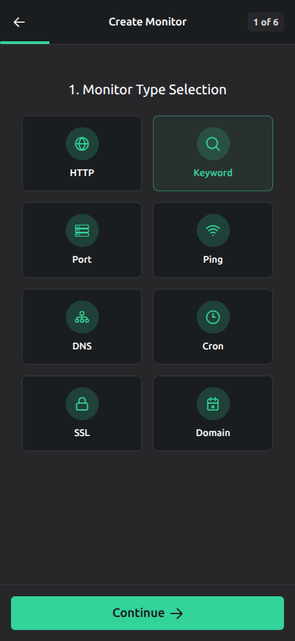Click the Keyword magnifier icon
Screen dimensions: 295x641
pyautogui.click(x=213, y=144)
